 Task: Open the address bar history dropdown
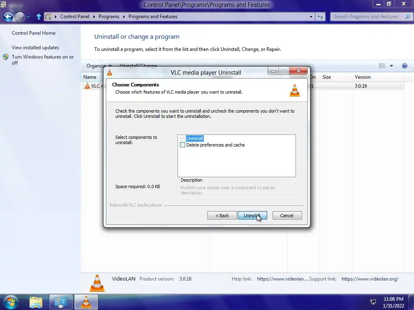pyautogui.click(x=311, y=17)
